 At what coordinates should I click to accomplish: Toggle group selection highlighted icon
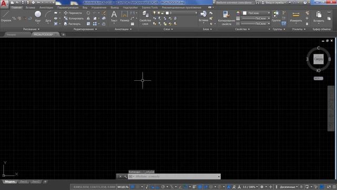[x=284, y=24]
